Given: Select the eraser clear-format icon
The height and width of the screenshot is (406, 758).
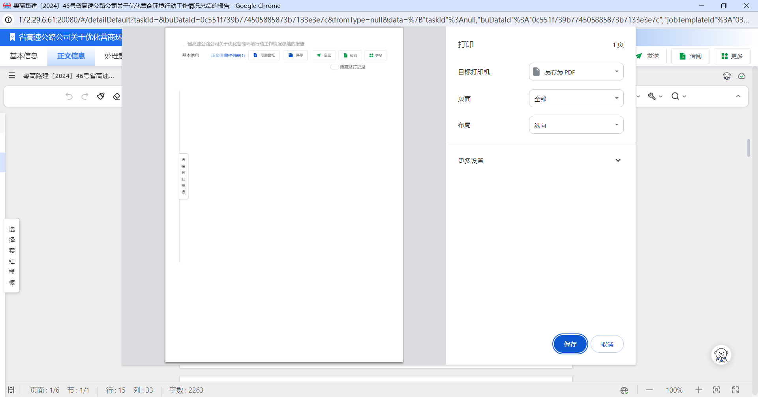Looking at the screenshot, I should click(116, 96).
